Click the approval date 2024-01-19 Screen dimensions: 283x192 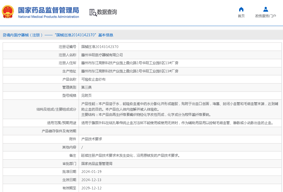[x=91, y=172]
